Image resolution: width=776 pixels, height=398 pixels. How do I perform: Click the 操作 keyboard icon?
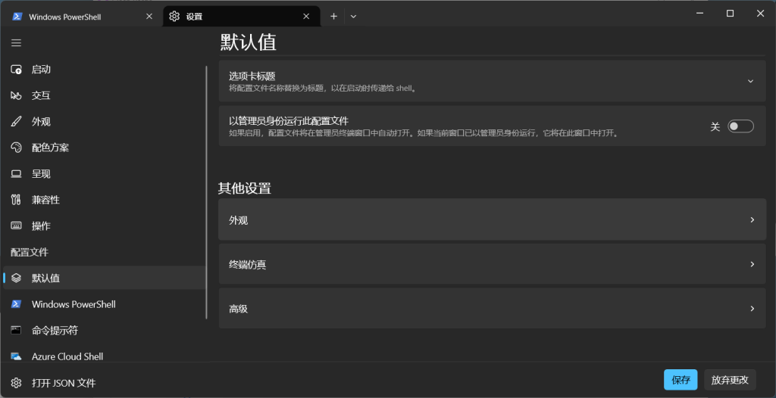[x=17, y=226]
